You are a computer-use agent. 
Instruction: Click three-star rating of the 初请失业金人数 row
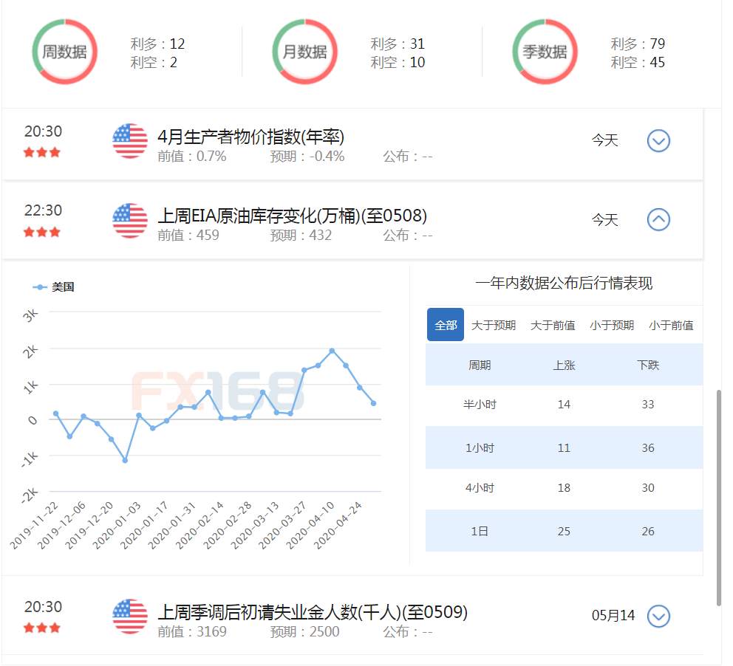(42, 628)
